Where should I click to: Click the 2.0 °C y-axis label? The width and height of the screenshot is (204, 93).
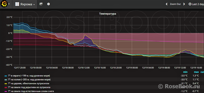pyautogui.click(x=10, y=17)
